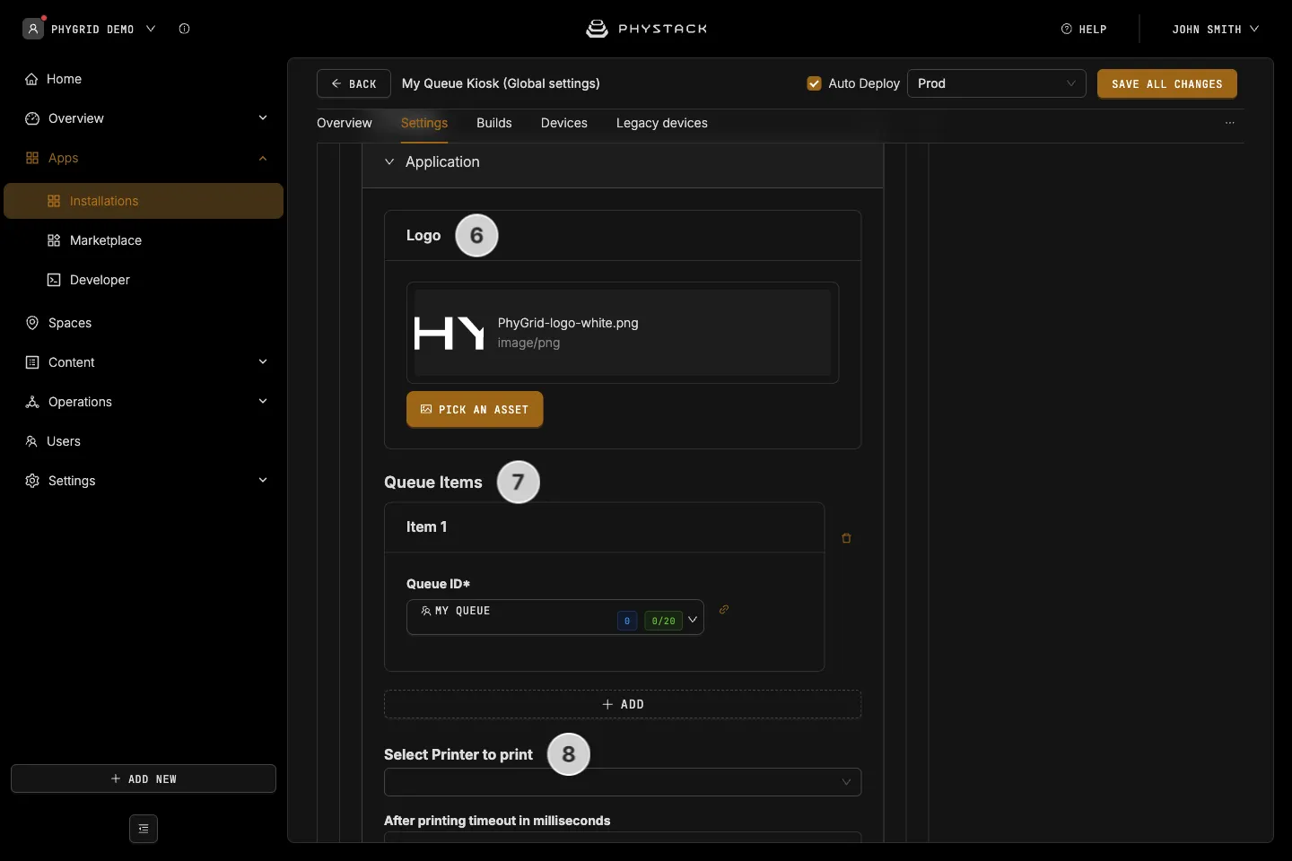Open the Queue ID My Queue dropdown

tap(555, 617)
